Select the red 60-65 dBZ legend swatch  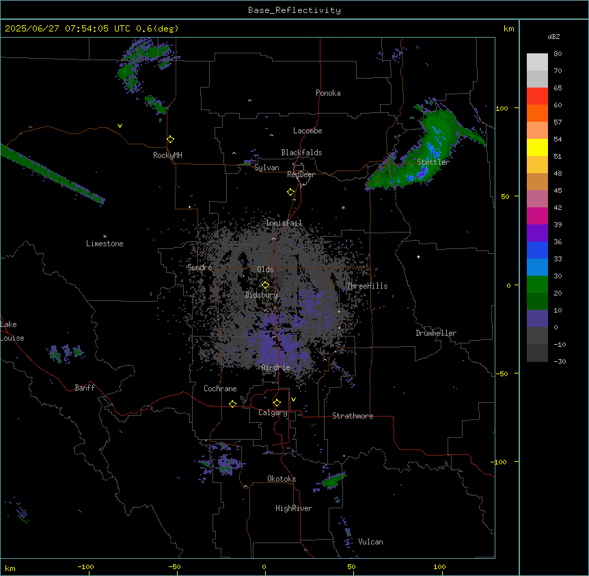pyautogui.click(x=537, y=96)
